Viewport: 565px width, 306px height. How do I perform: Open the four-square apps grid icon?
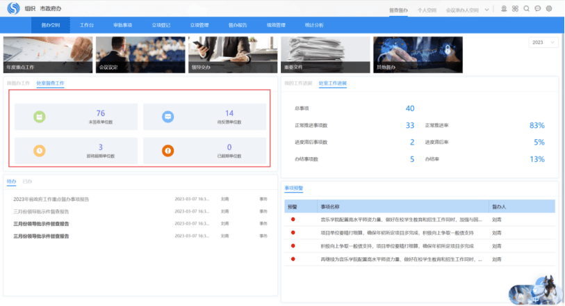pyautogui.click(x=515, y=8)
